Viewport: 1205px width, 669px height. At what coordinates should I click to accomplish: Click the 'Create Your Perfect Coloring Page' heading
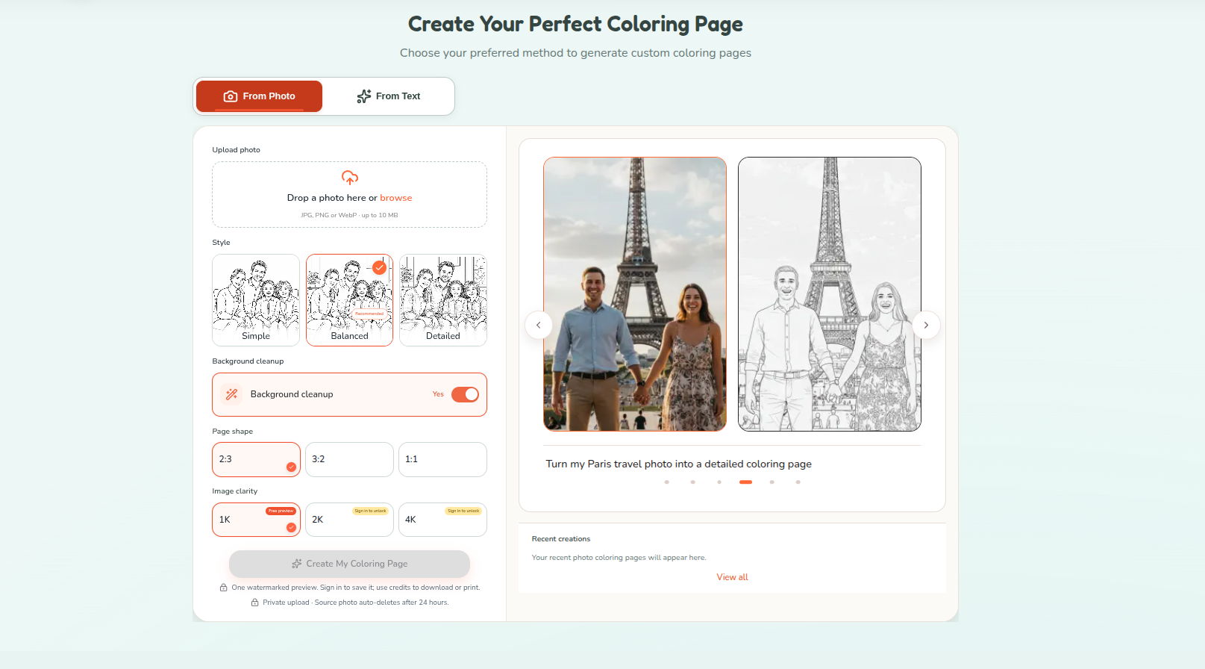coord(575,24)
